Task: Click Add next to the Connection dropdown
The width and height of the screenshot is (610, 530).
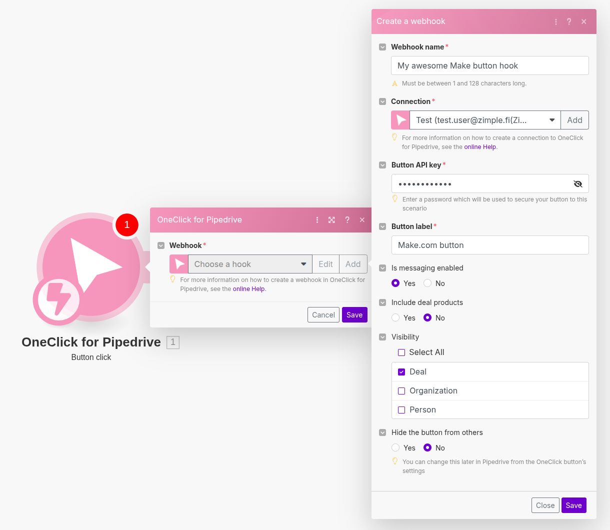Action: (x=575, y=120)
